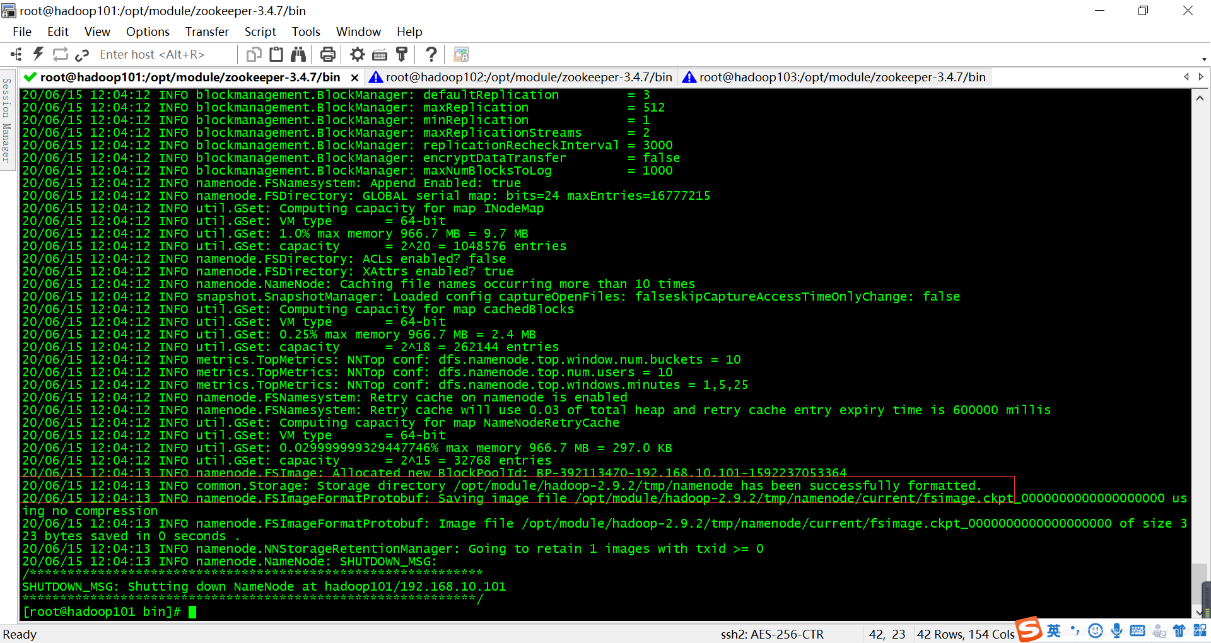Open the View menu

tap(97, 32)
